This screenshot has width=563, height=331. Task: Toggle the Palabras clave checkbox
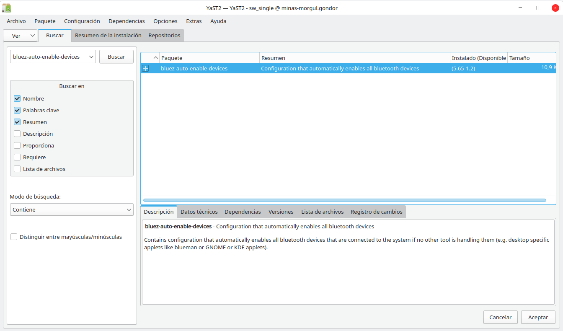click(x=17, y=110)
